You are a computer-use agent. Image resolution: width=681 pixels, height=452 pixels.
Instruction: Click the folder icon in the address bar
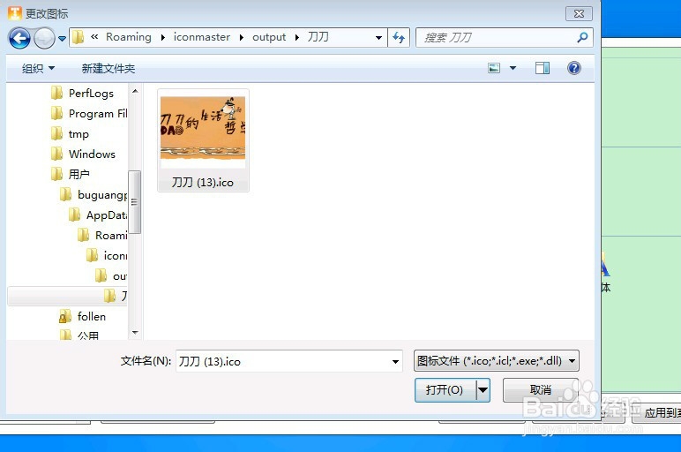pyautogui.click(x=79, y=37)
